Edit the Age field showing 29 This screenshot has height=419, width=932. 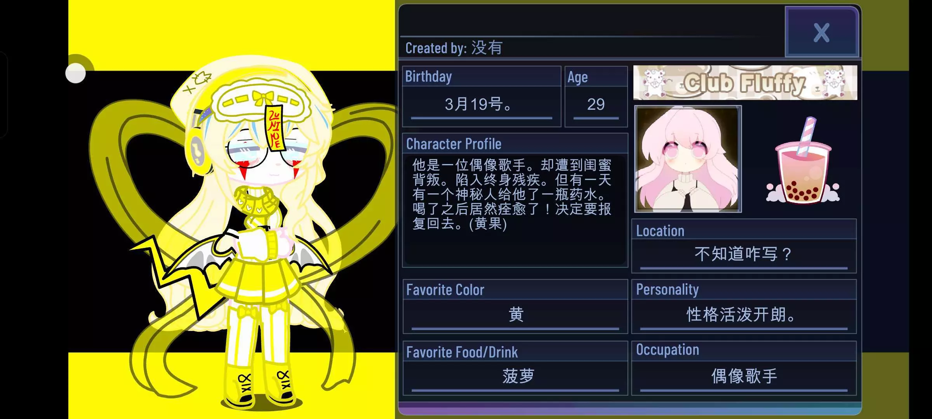point(596,104)
